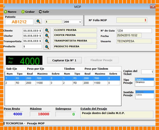Select the RD row in axle table
Screen dimensions: 159x130
[x=62, y=83]
